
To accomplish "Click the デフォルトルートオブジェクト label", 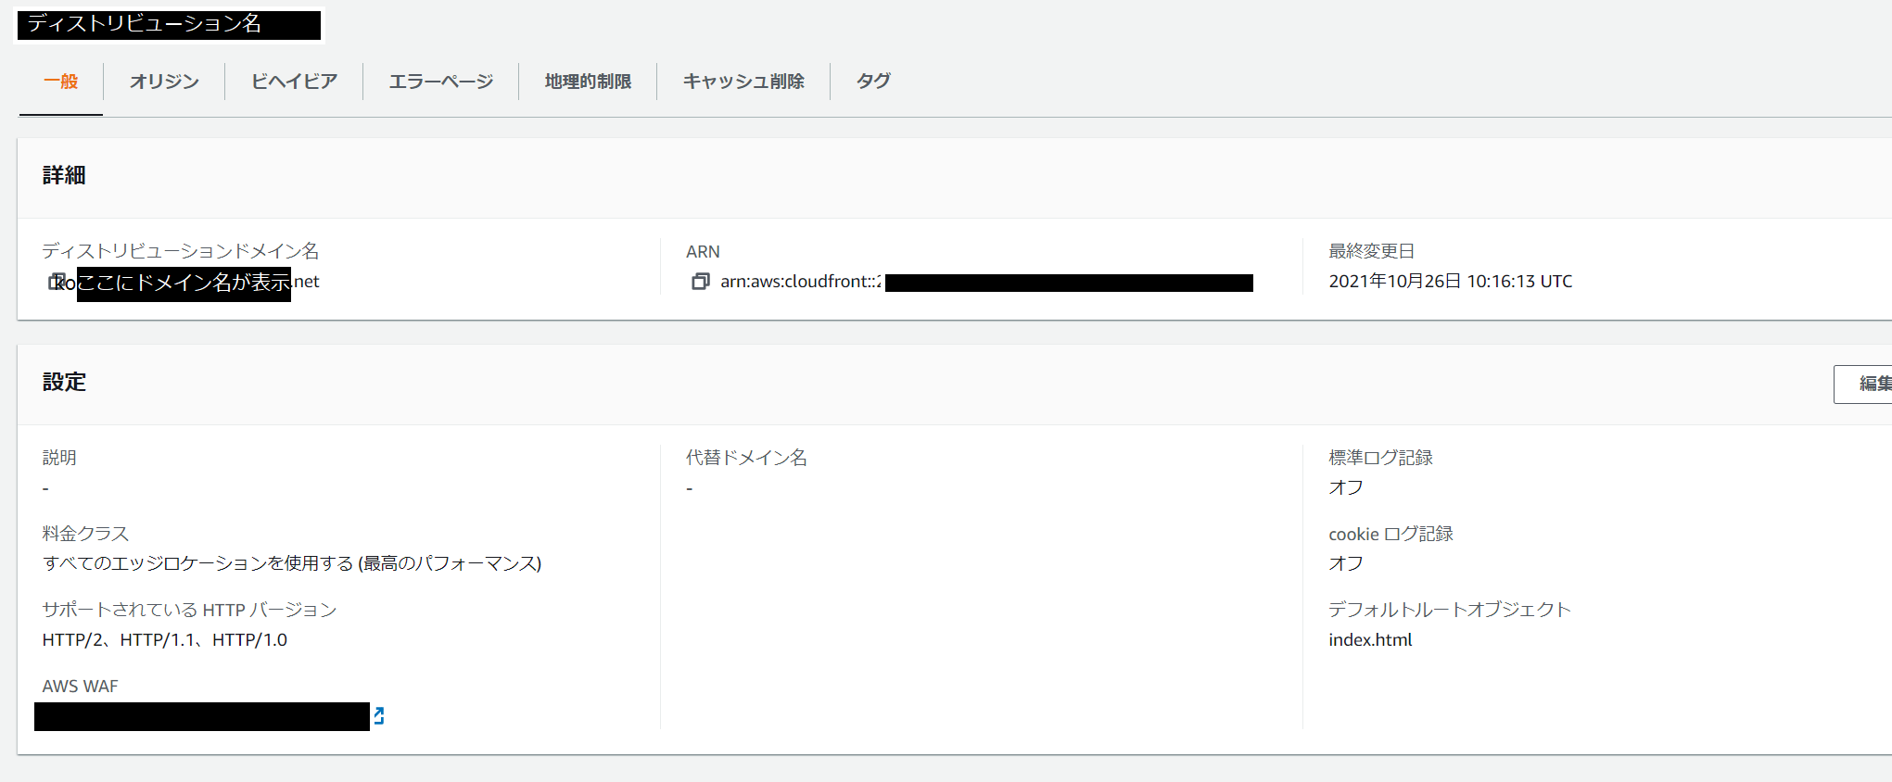I will pyautogui.click(x=1450, y=610).
